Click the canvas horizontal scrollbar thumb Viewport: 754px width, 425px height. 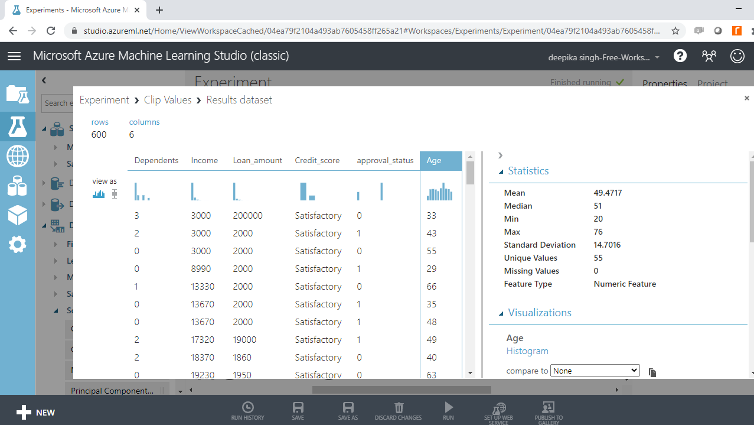pos(402,390)
